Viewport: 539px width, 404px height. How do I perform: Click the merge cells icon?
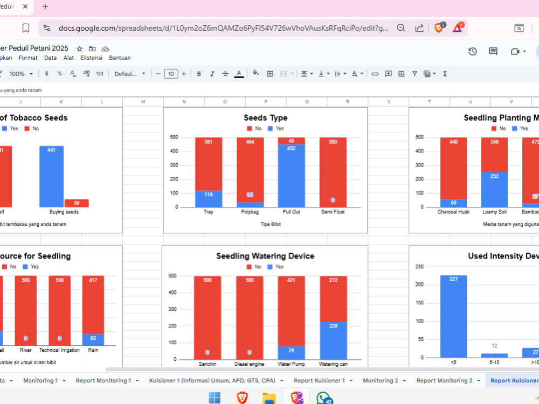point(284,74)
